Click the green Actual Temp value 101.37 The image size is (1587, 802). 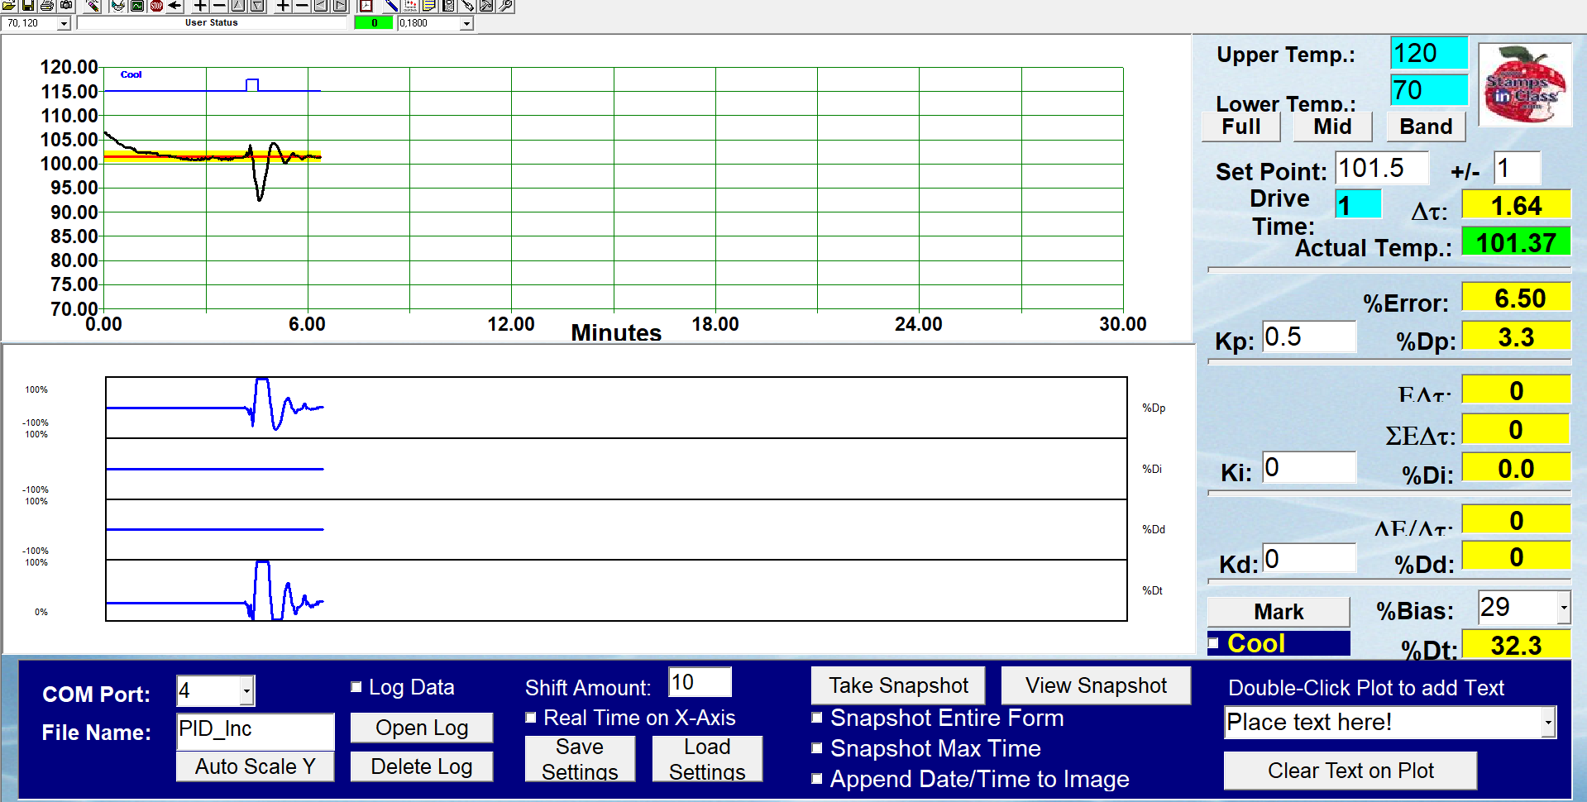1516,242
